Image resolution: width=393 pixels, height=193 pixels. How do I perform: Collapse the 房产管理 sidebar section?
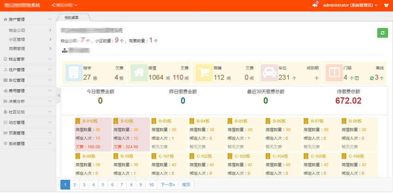[28, 19]
